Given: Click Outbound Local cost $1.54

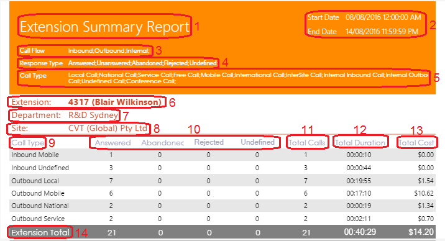Looking at the screenshot, I should point(426,181).
